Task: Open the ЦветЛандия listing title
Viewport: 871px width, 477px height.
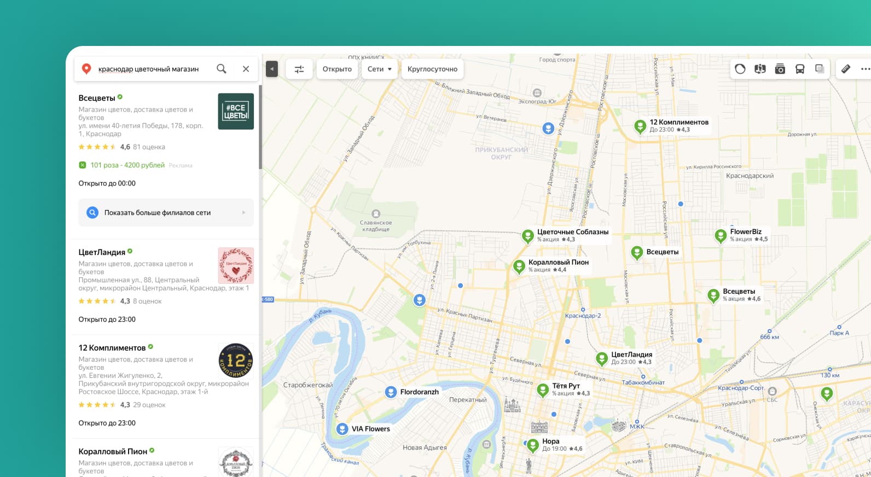Action: [x=102, y=252]
